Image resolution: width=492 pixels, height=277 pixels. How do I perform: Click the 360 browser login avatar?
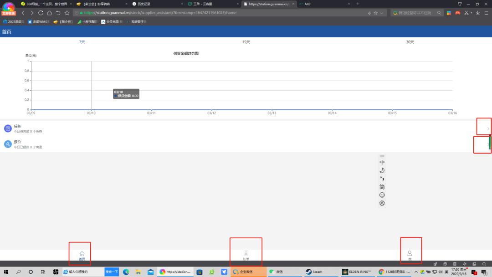click(x=8, y=8)
